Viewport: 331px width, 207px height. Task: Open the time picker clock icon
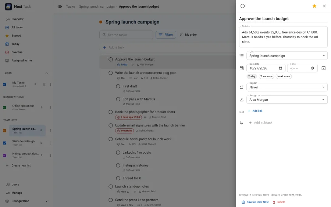pyautogui.click(x=312, y=68)
